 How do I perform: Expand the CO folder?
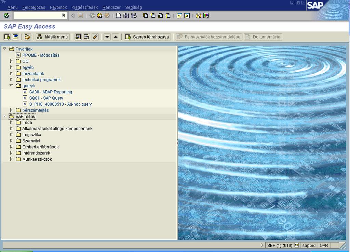[11, 61]
